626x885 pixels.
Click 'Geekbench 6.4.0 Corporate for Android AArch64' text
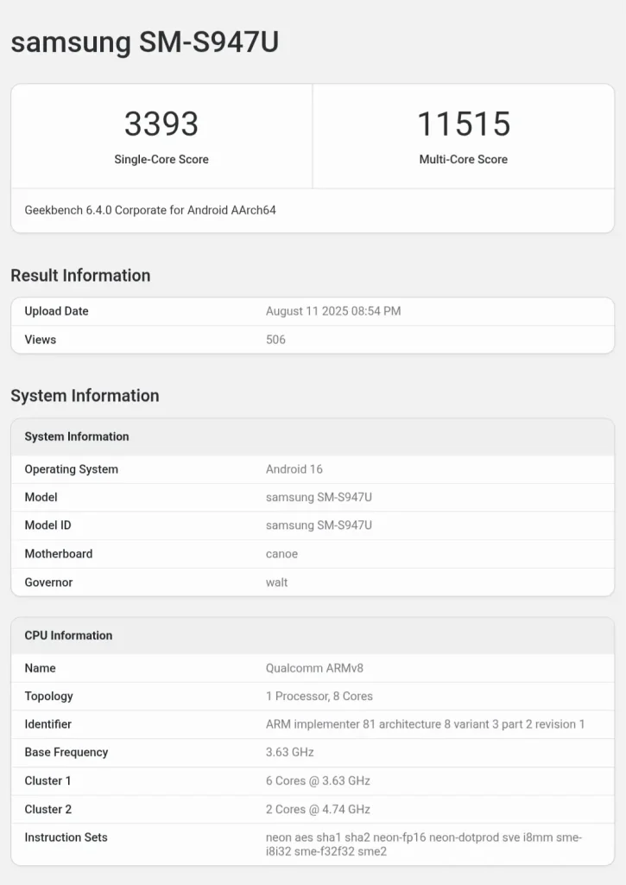tap(150, 210)
